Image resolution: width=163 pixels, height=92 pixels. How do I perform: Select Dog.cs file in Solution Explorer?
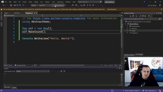133,31
